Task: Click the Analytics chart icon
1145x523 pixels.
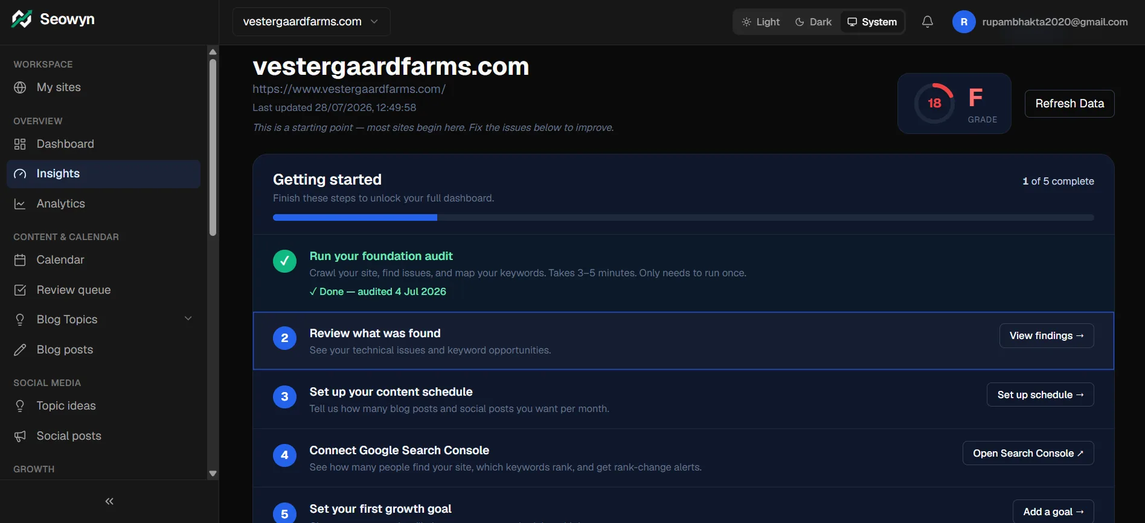Action: [20, 204]
